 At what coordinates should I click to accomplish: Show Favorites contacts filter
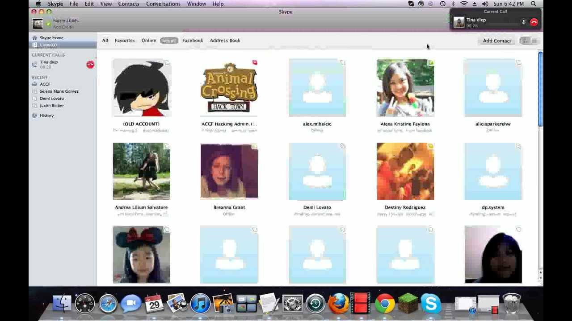125,41
